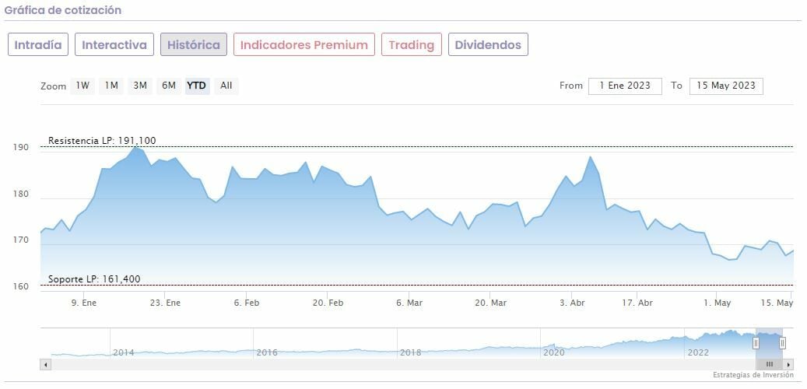Open the Intradía chart tab
Viewport: 807px width, 389px height.
[38, 44]
